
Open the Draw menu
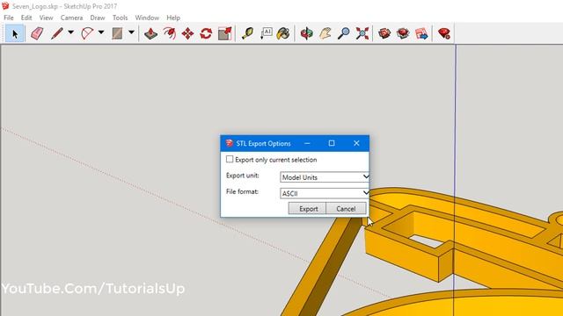pyautogui.click(x=98, y=18)
